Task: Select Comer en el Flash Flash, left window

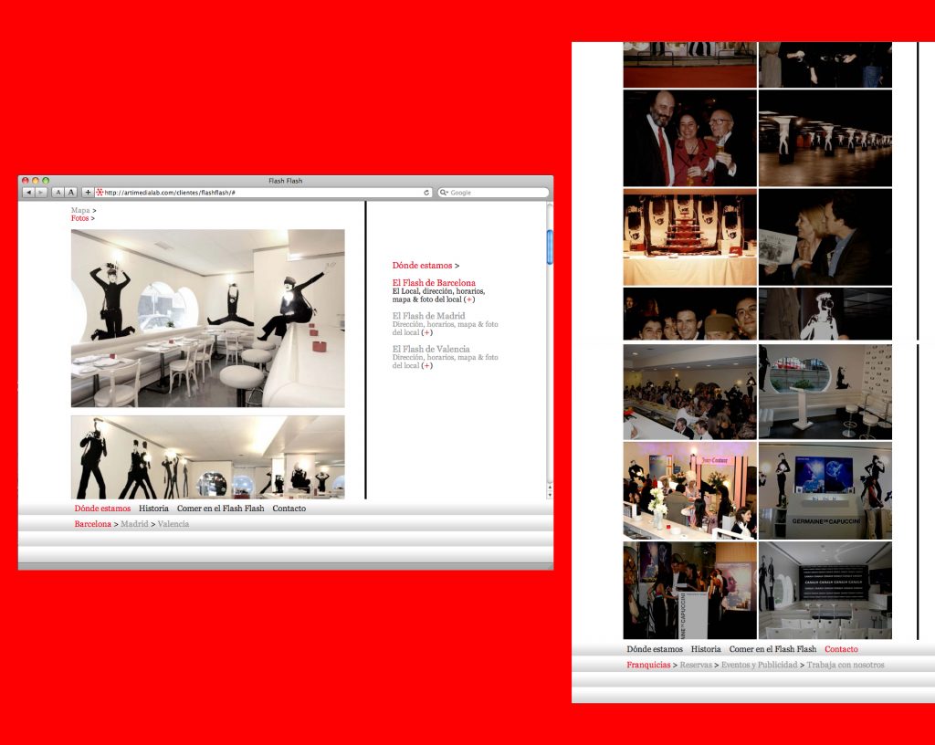Action: (x=220, y=509)
